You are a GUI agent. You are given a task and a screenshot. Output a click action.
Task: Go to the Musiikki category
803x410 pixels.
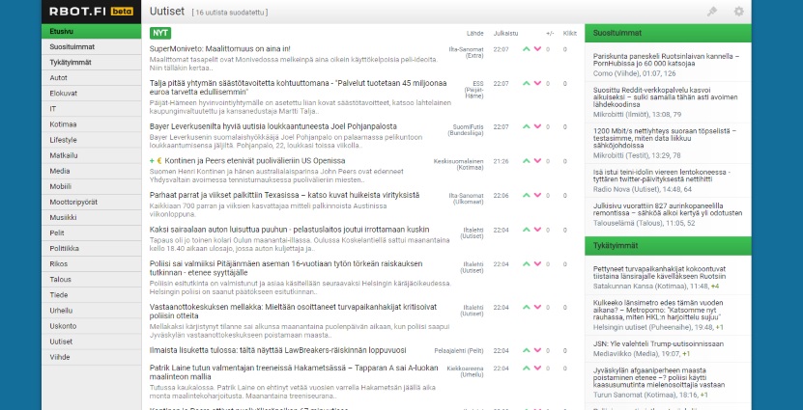[x=91, y=218]
